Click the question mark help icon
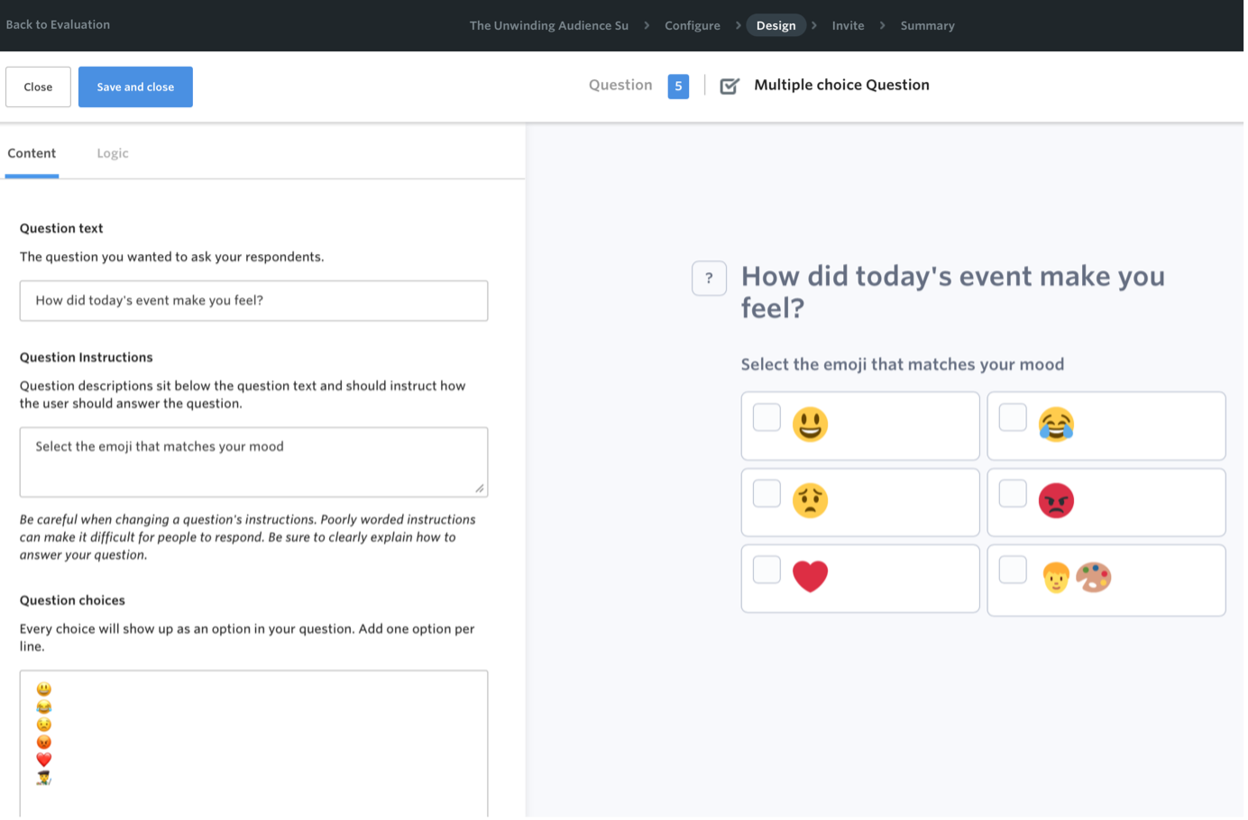This screenshot has height=820, width=1248. pyautogui.click(x=709, y=278)
